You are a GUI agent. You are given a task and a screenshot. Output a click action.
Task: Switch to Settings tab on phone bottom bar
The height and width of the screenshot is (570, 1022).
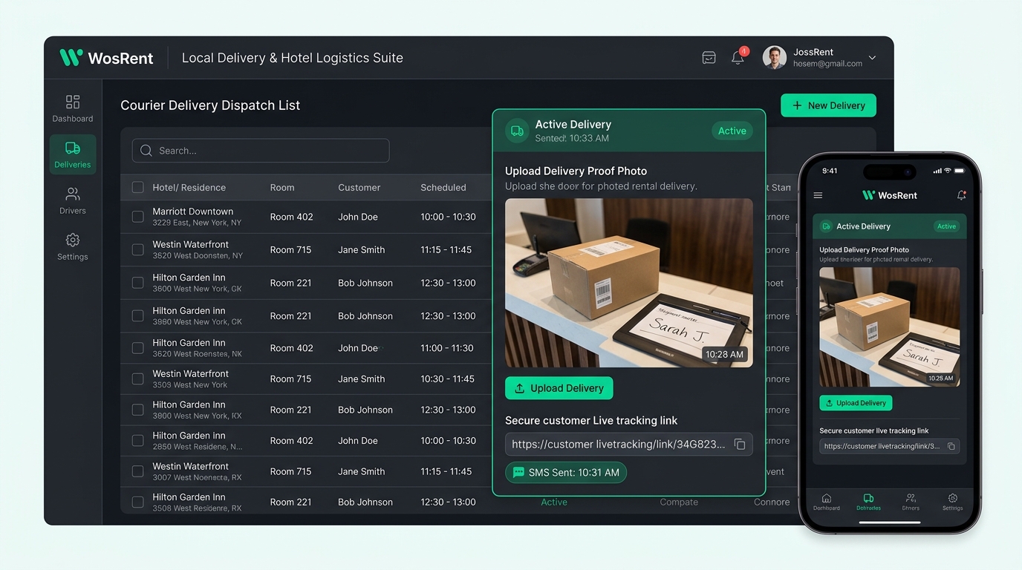[952, 502]
